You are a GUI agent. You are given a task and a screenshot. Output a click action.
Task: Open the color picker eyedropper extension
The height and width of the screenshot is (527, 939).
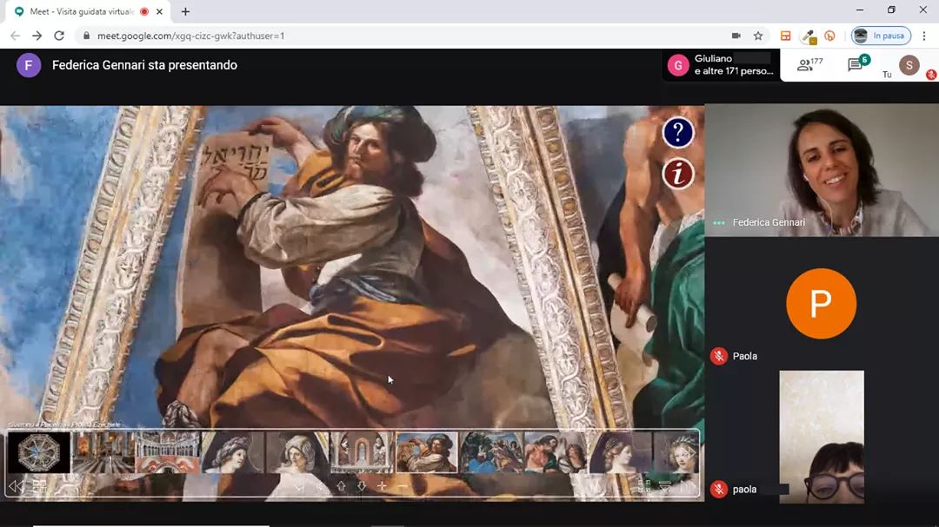tap(809, 36)
